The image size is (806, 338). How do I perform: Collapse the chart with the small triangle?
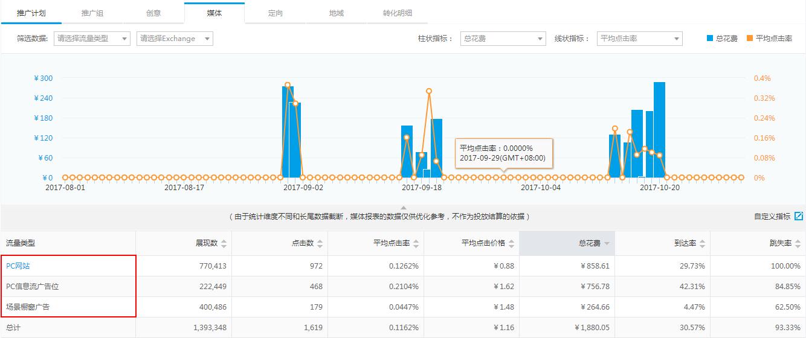[404, 208]
